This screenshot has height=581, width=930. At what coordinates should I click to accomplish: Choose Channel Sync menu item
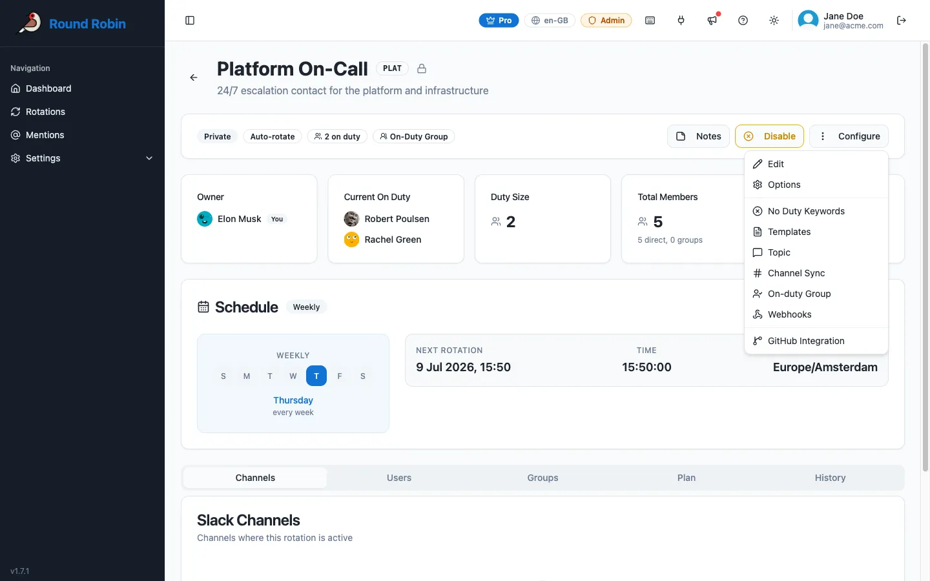816,273
